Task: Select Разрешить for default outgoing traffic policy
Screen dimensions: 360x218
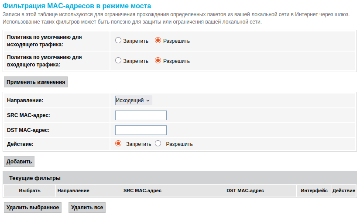Action: click(158, 41)
